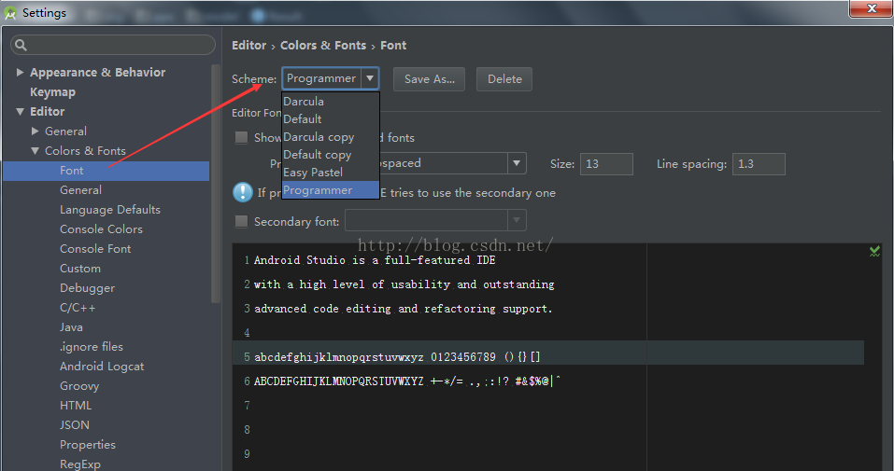
Task: Collapse the Editor tree node
Action: coord(20,112)
